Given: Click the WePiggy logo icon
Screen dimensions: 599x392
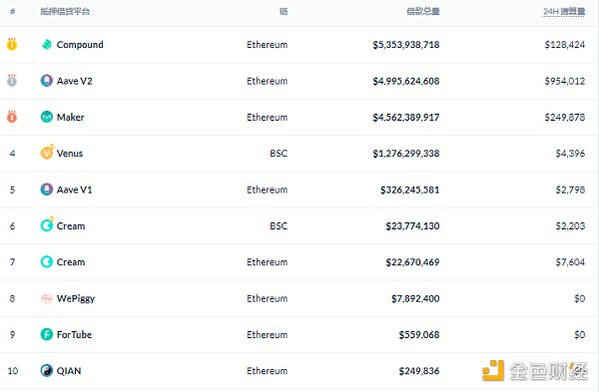Looking at the screenshot, I should tap(47, 298).
